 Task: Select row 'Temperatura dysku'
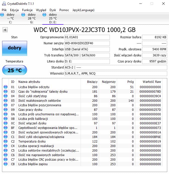(x=82, y=141)
